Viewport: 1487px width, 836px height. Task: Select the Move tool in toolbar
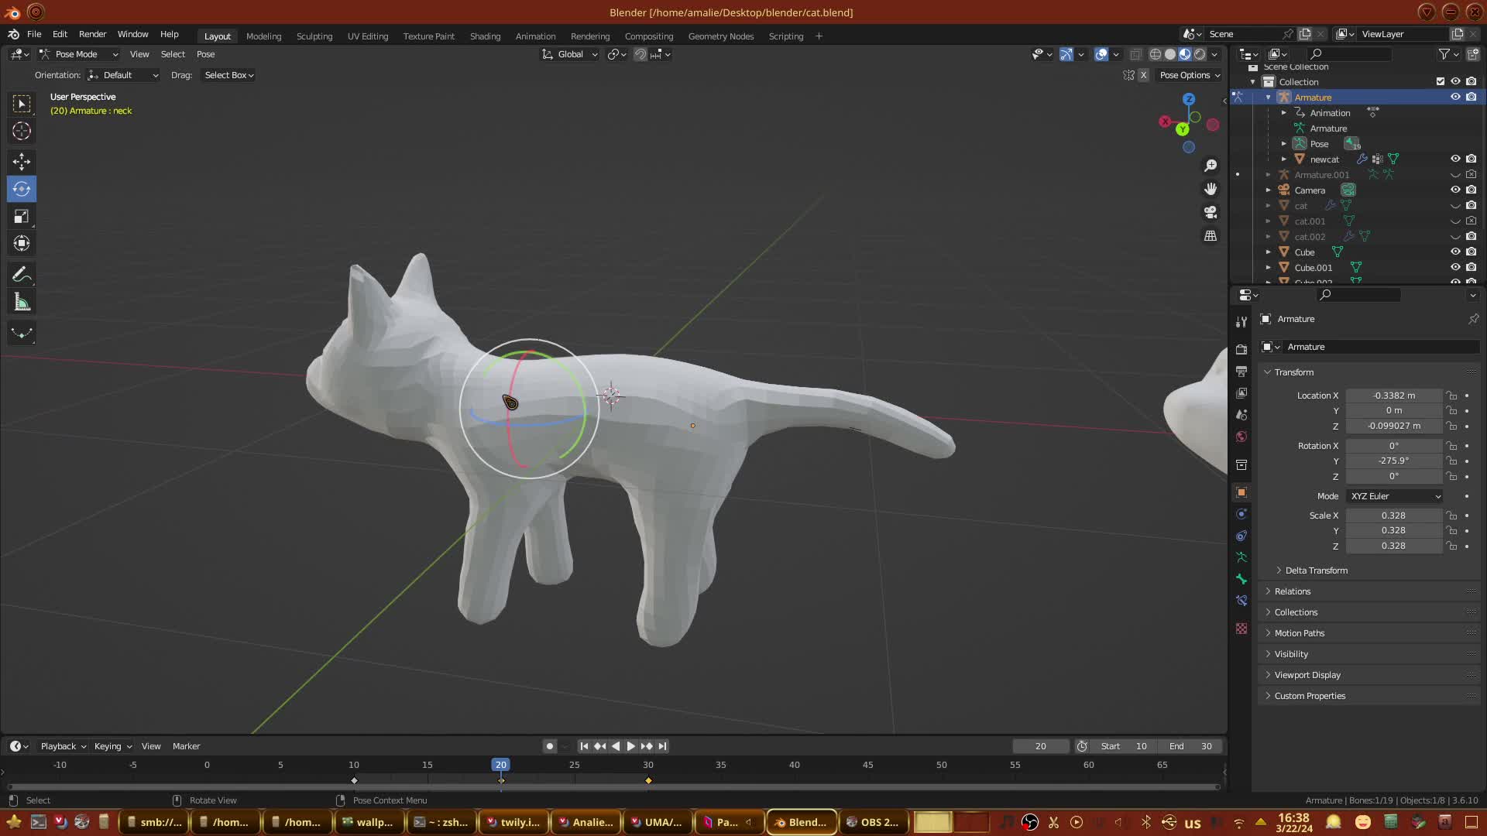click(x=22, y=161)
